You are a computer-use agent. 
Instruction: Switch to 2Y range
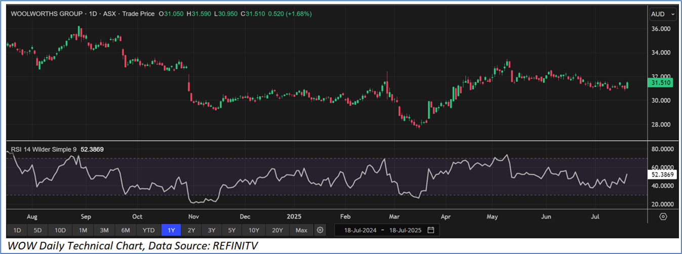[x=191, y=230]
